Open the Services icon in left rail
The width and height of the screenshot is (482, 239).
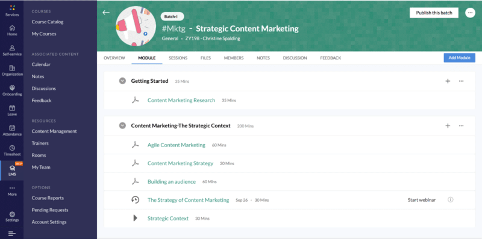coord(12,8)
